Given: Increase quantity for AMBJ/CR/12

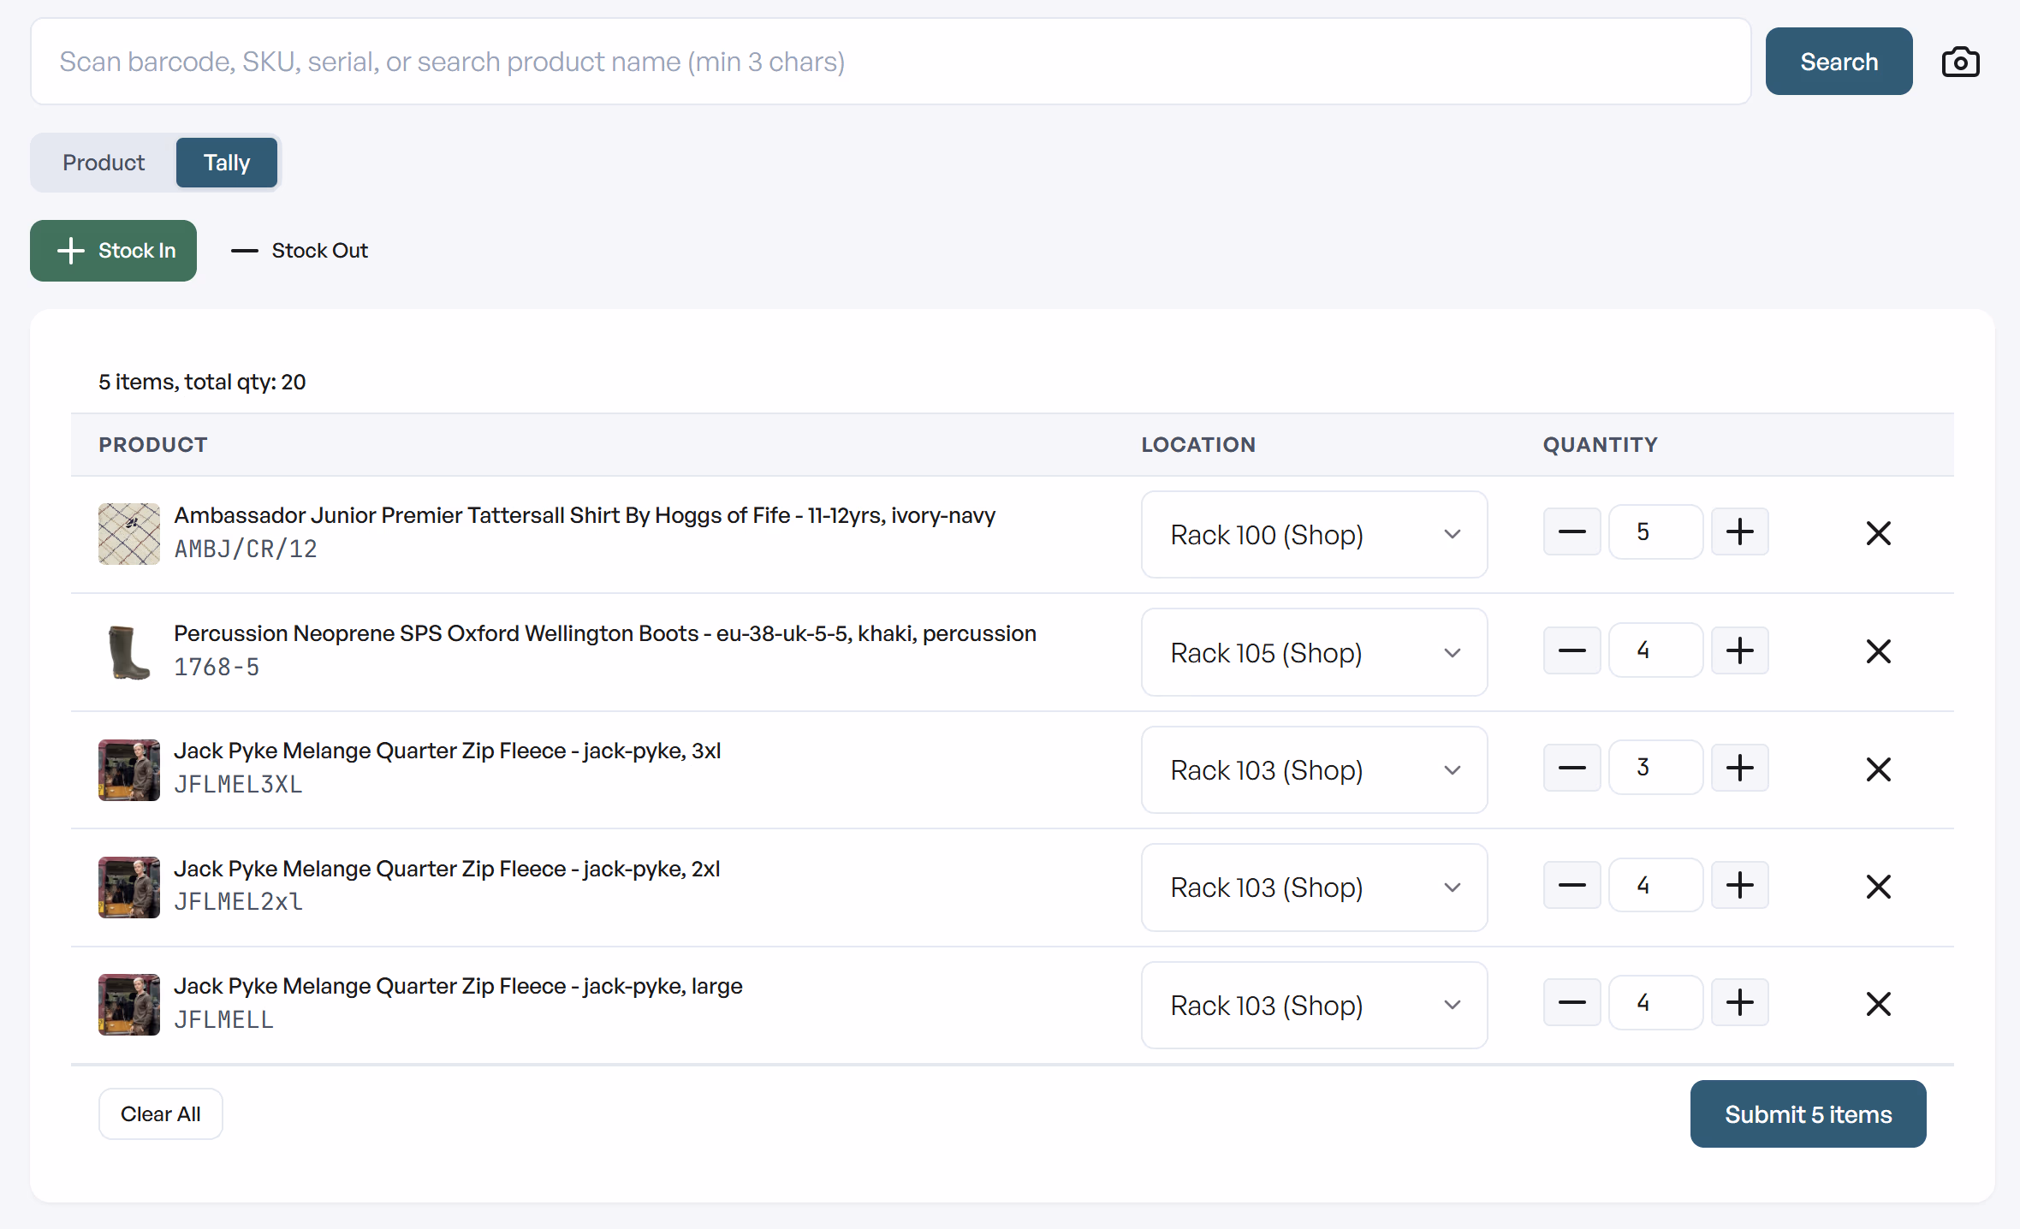Looking at the screenshot, I should pos(1739,532).
